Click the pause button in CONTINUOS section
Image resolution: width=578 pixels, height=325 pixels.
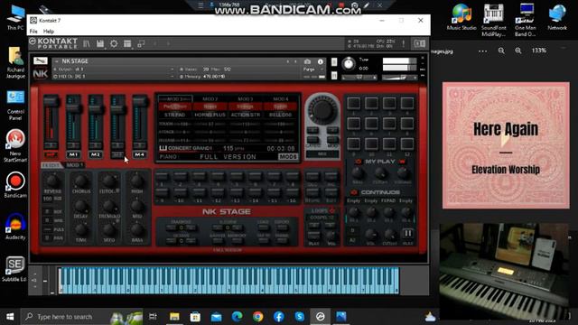pyautogui.click(x=408, y=233)
